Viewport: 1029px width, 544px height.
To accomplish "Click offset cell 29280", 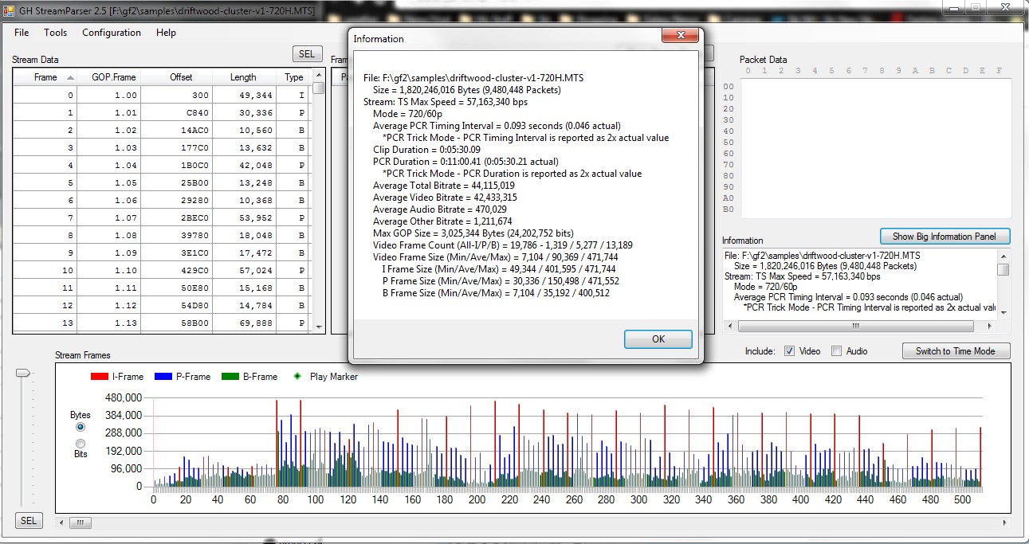I will (x=177, y=201).
